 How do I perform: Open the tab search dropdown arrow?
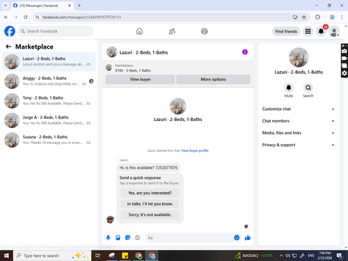click(x=6, y=6)
